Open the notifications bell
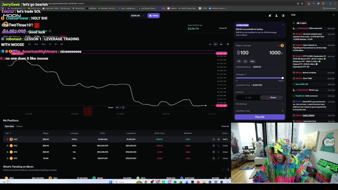This screenshot has height=190, width=338. 270,16
